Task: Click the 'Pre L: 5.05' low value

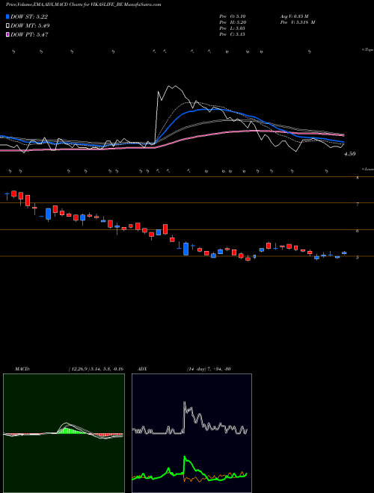Action: pyautogui.click(x=233, y=28)
